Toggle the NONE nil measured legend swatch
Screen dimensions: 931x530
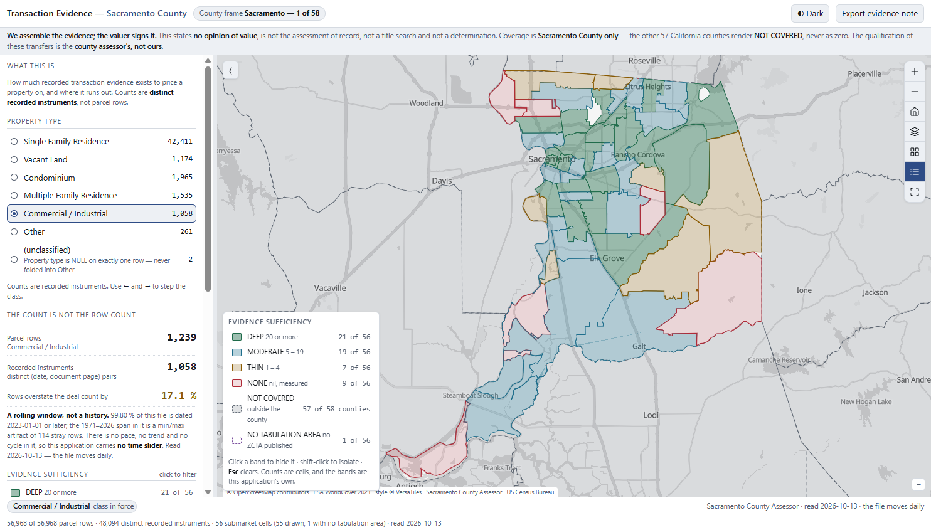tap(237, 383)
